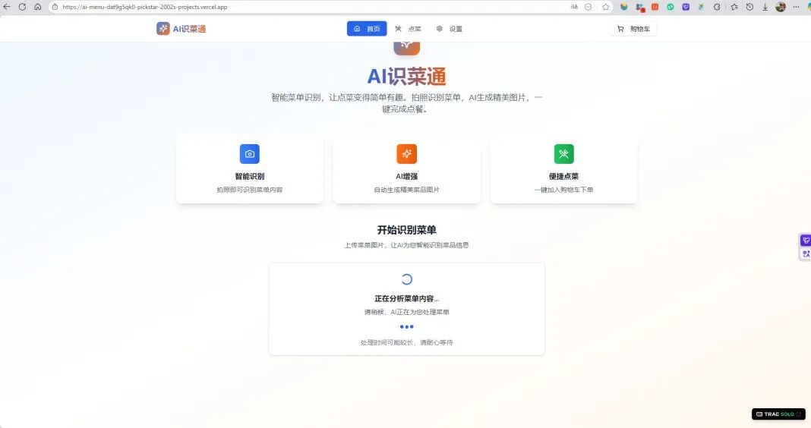
Task: Open the downloads arrow icon
Action: tap(765, 7)
